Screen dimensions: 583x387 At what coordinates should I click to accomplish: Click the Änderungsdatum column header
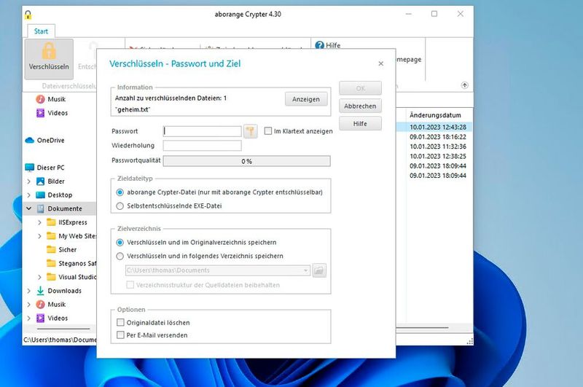(x=435, y=115)
